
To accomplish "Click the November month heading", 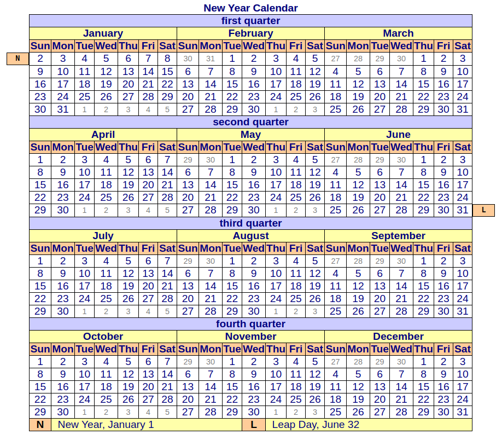I will pyautogui.click(x=250, y=337).
